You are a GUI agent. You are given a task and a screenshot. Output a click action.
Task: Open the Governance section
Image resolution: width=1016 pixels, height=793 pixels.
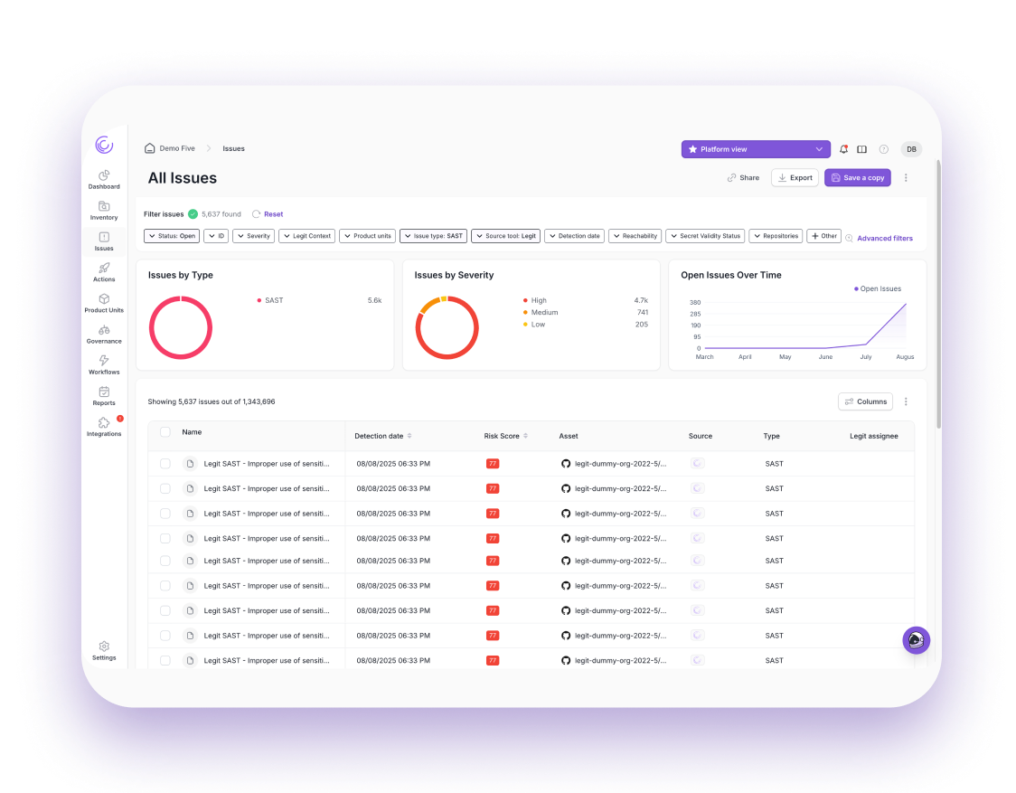(x=104, y=336)
